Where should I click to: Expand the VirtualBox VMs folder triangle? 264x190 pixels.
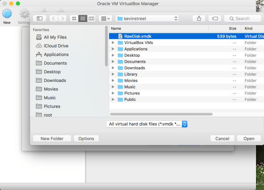tap(113, 43)
